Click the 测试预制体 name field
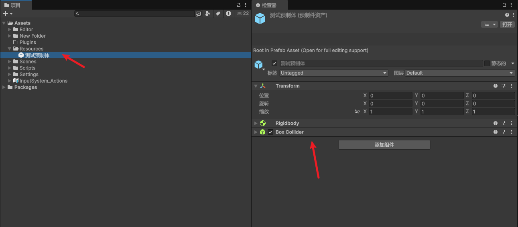Image resolution: width=518 pixels, height=227 pixels. pyautogui.click(x=381, y=63)
